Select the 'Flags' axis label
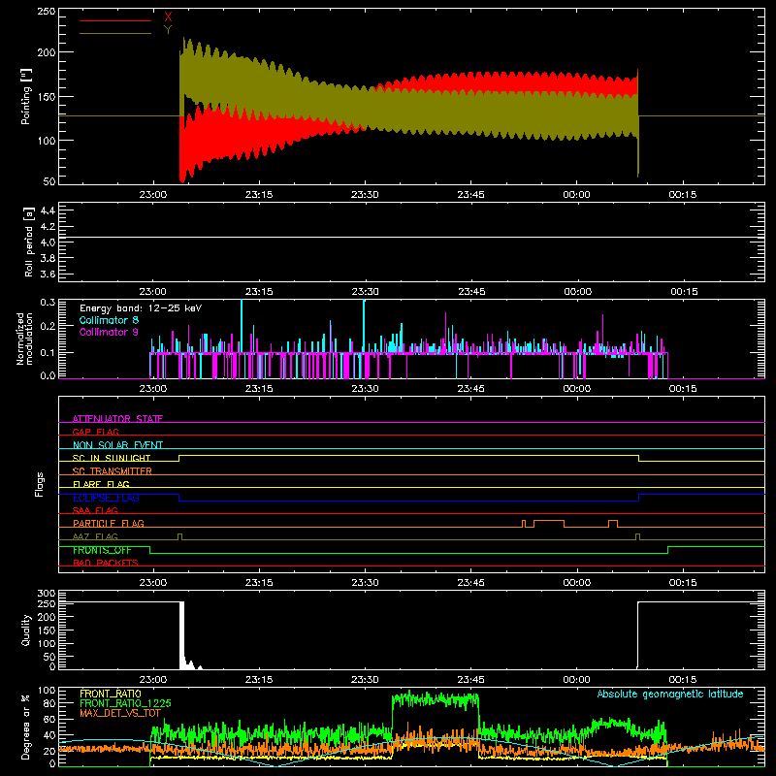Viewport: 776px width, 776px height. pos(39,484)
